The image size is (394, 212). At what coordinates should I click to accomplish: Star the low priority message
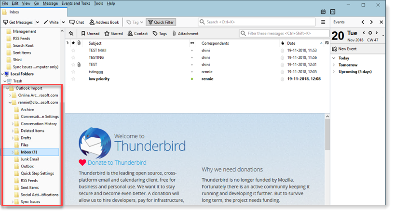pos(73,79)
